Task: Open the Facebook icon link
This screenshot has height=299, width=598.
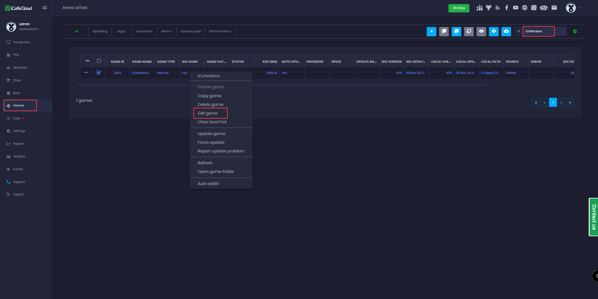Action: click(506, 8)
